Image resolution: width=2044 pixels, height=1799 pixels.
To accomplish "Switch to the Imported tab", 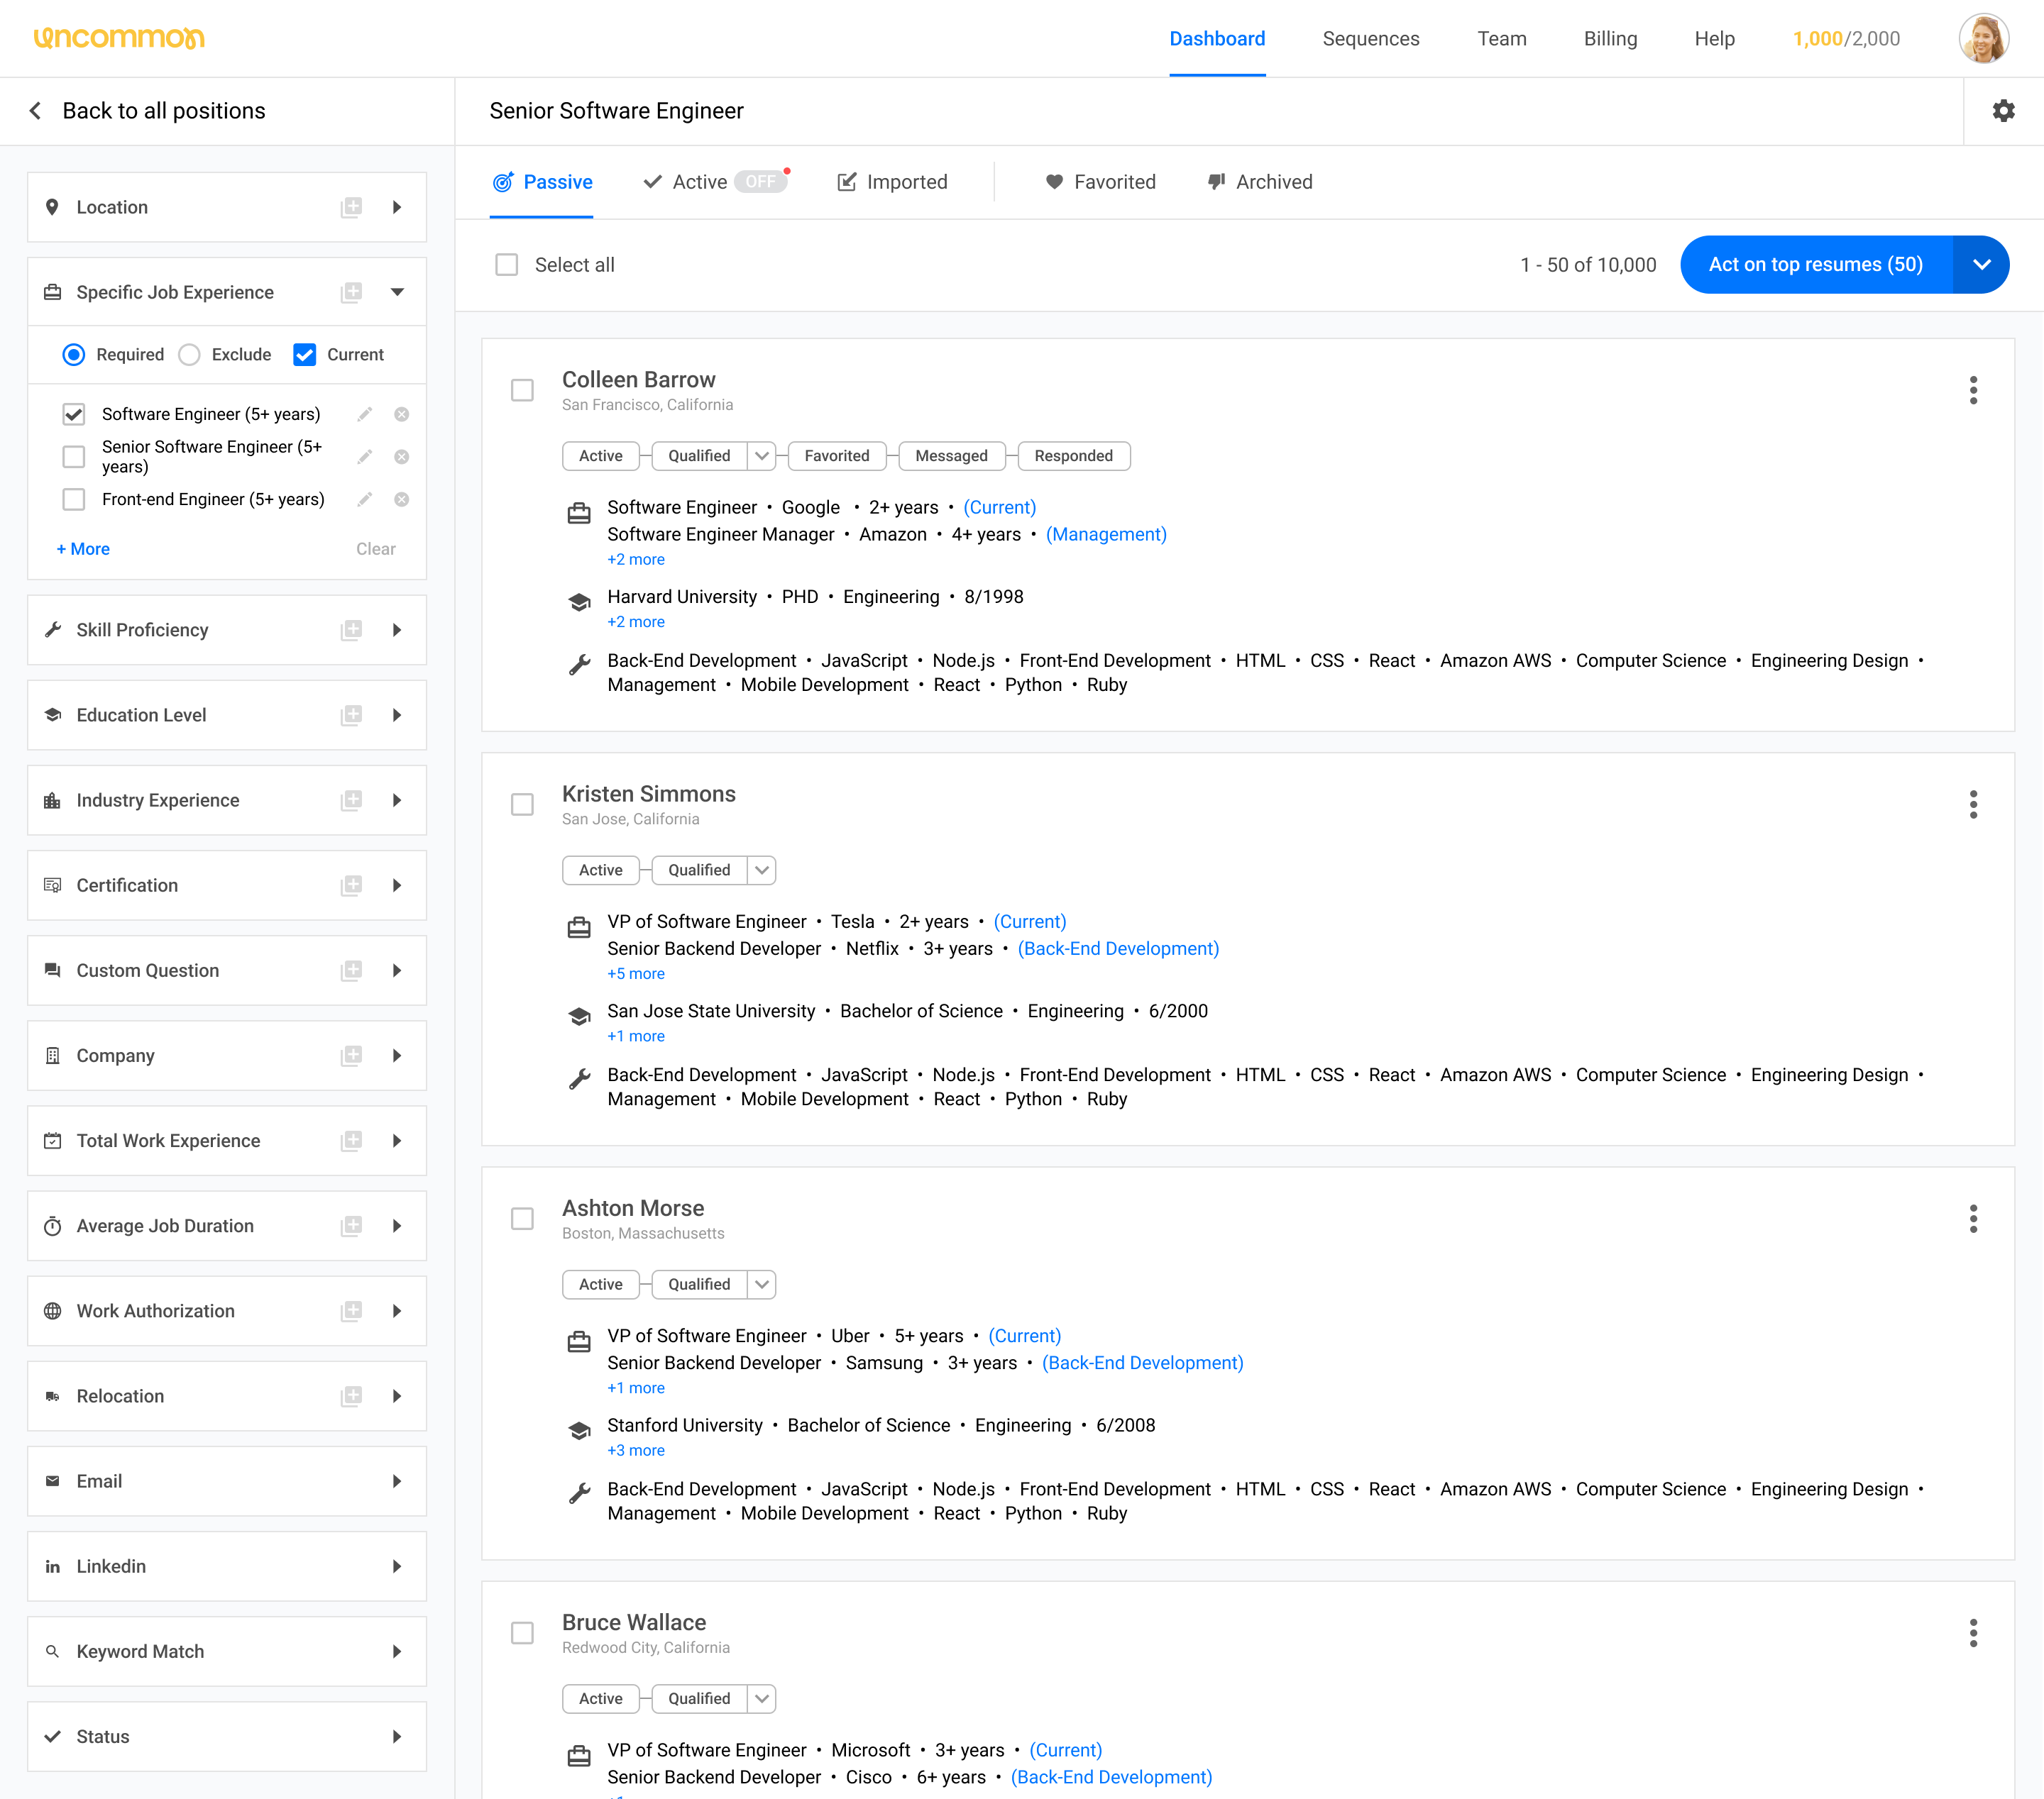I will pos(892,182).
